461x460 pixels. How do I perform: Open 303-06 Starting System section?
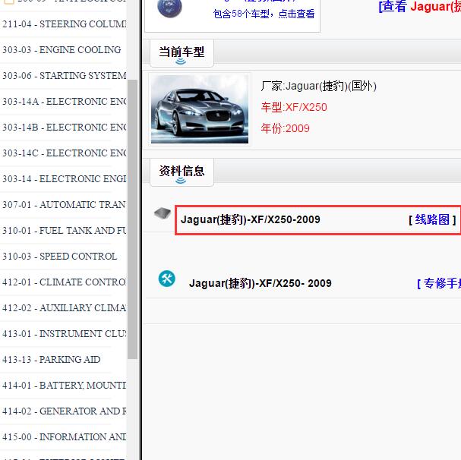pyautogui.click(x=65, y=76)
